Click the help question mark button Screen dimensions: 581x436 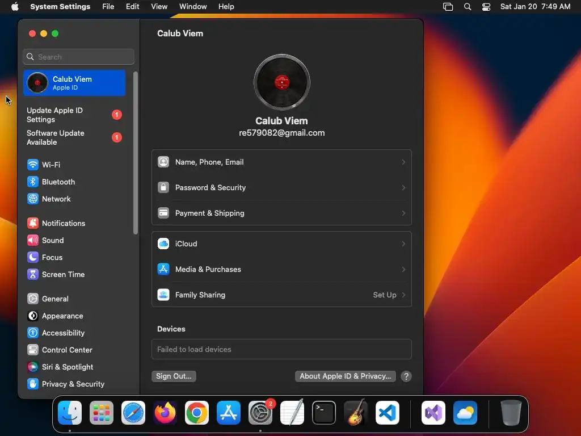406,376
